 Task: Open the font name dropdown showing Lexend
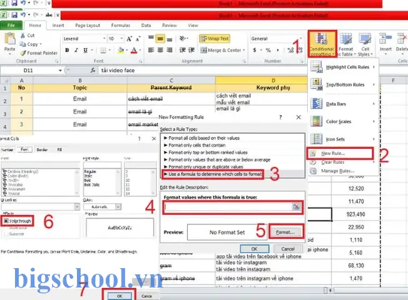click(x=104, y=39)
